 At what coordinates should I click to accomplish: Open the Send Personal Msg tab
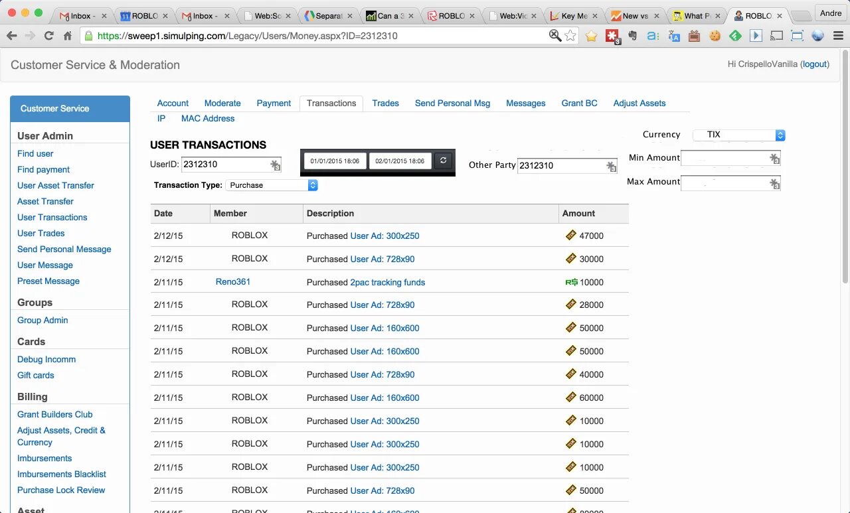coord(452,103)
